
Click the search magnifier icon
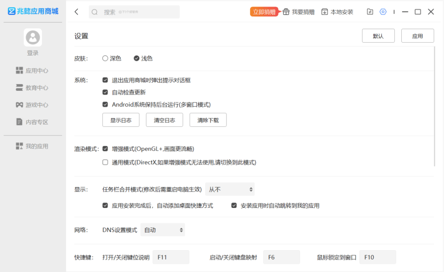(95, 12)
